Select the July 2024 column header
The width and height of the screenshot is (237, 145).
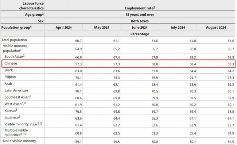178,27
